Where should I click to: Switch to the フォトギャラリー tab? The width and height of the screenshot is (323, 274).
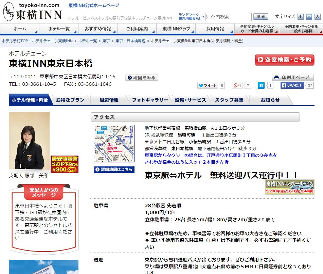click(150, 100)
